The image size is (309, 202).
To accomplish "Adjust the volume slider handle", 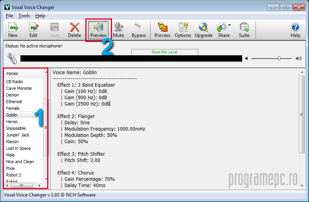I will click(x=279, y=58).
